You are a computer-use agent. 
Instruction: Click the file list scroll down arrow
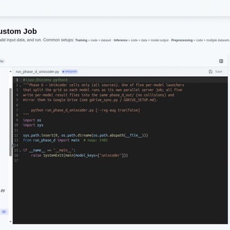pyautogui.click(x=10, y=221)
